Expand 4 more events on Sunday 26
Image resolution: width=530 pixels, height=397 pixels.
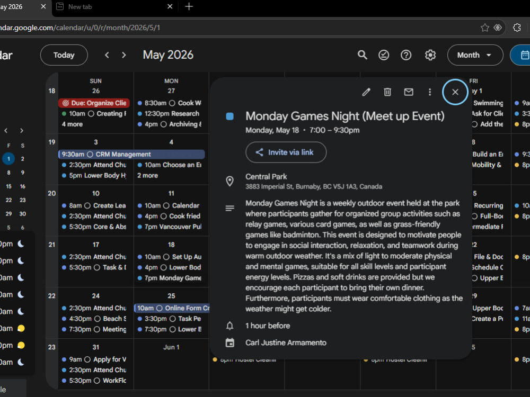pyautogui.click(x=72, y=124)
